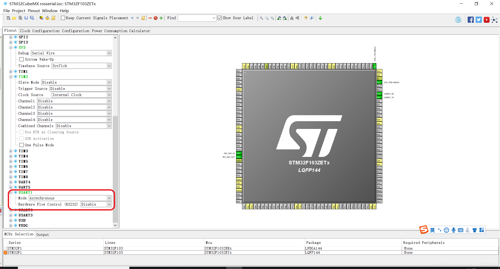Open the YouTube link icon

pos(487,20)
